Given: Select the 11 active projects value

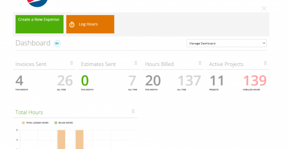Looking at the screenshot, I should click(x=217, y=80).
